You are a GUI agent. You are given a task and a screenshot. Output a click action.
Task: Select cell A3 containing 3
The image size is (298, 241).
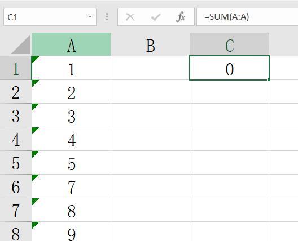(x=71, y=115)
